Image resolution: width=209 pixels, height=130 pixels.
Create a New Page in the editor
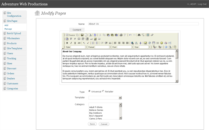click(x=86, y=35)
